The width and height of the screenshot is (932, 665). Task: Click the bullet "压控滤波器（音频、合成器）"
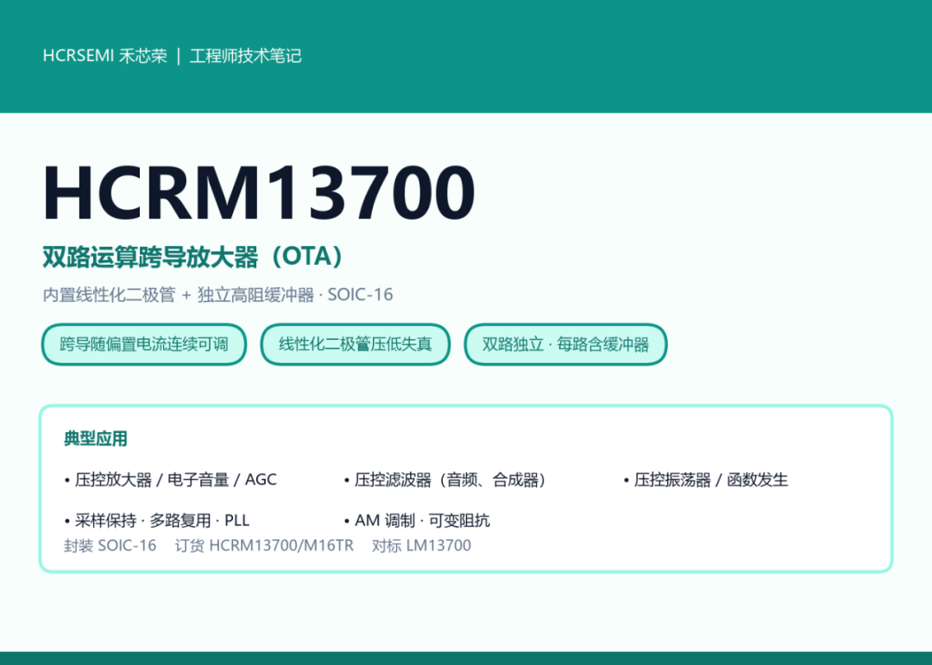tap(446, 480)
